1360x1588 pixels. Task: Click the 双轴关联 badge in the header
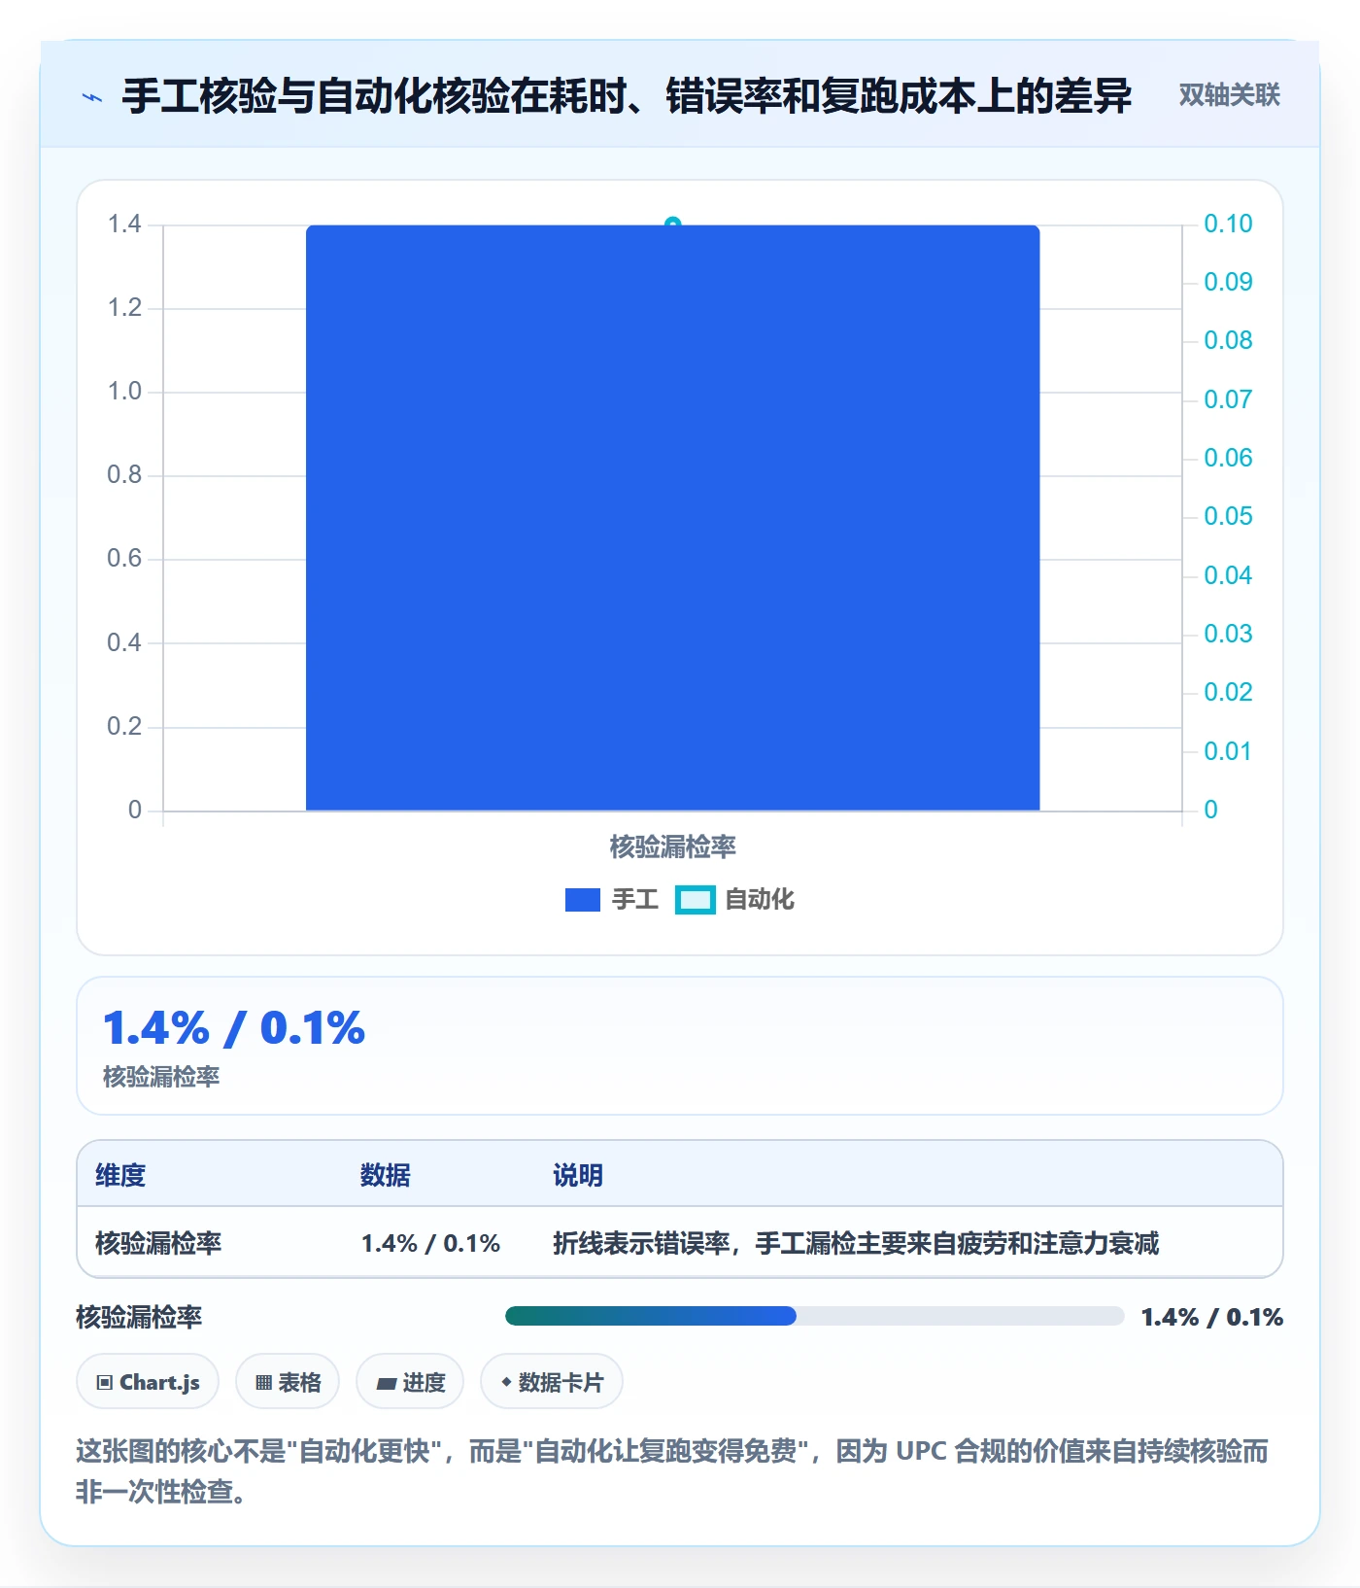1229,94
